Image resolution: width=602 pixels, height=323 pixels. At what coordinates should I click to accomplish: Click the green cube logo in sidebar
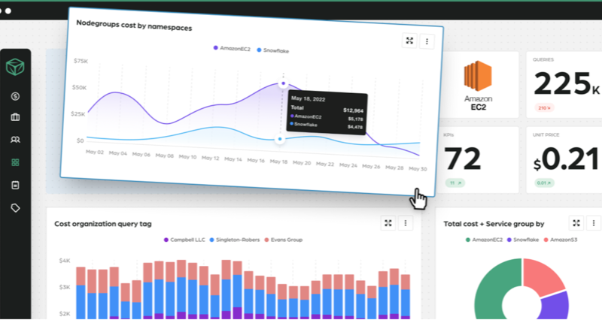point(15,67)
